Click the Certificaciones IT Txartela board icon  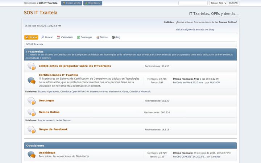32,80
